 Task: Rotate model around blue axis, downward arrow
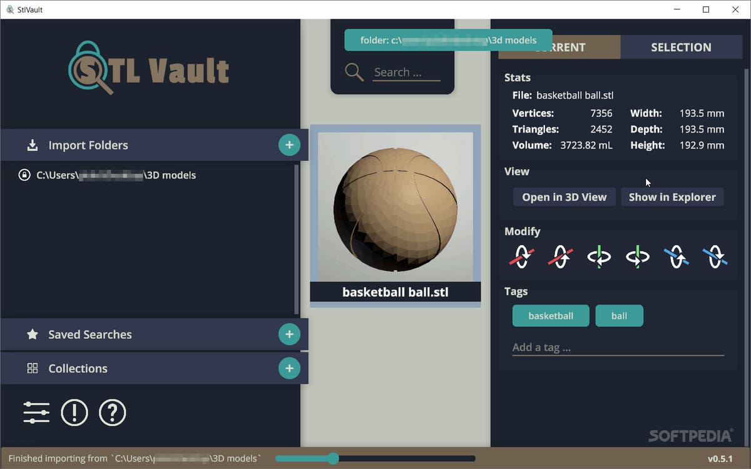[715, 256]
